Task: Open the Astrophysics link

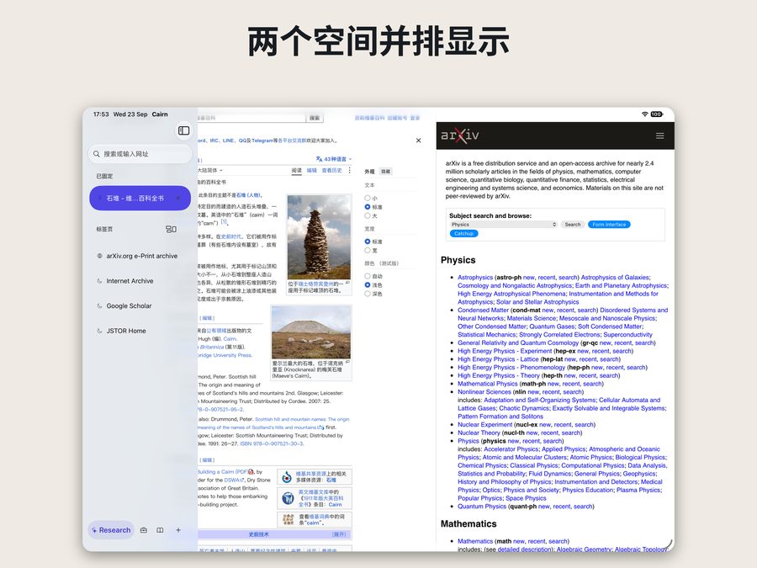Action: [x=475, y=277]
